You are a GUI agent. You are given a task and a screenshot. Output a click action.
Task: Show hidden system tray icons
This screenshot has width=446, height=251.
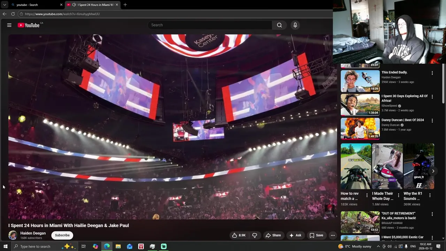click(378, 246)
